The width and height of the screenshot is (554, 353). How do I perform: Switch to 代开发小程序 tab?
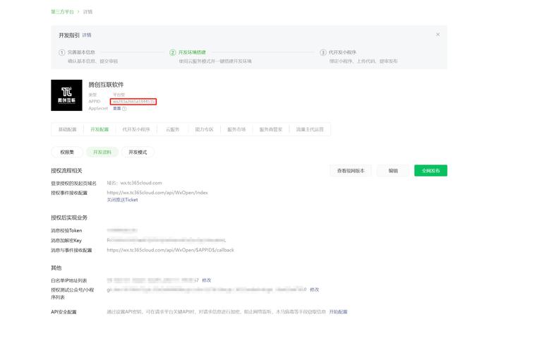tap(136, 129)
